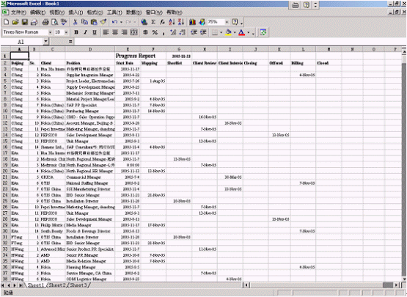Click the Sort Descending Z-A icon
The width and height of the screenshot is (407, 297).
pyautogui.click(x=181, y=22)
